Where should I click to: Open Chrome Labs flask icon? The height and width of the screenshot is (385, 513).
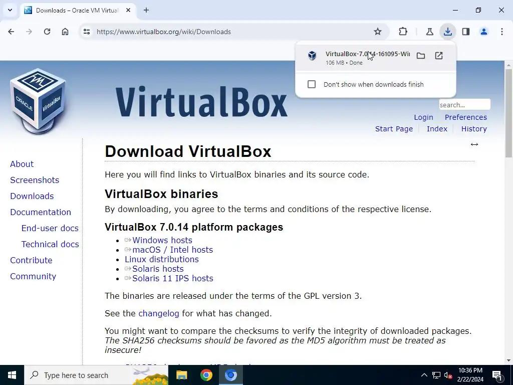(x=429, y=32)
